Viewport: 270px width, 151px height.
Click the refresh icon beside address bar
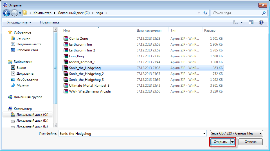pos(205,13)
